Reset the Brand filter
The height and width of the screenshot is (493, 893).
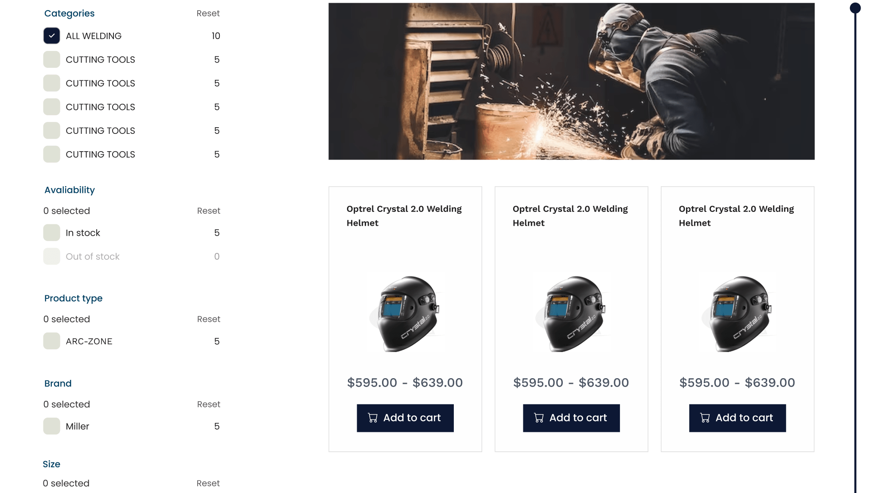[x=208, y=404]
